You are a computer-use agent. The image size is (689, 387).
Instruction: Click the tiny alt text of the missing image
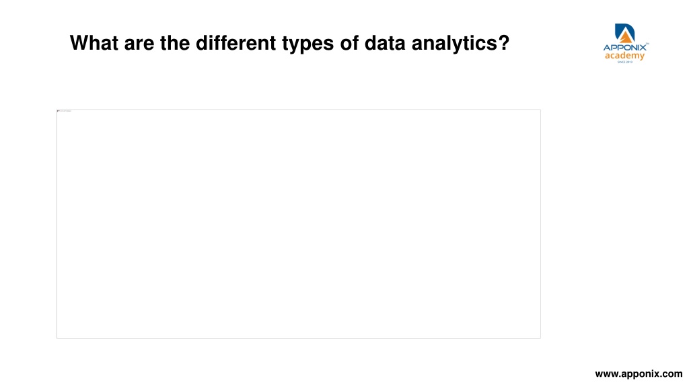tap(65, 111)
